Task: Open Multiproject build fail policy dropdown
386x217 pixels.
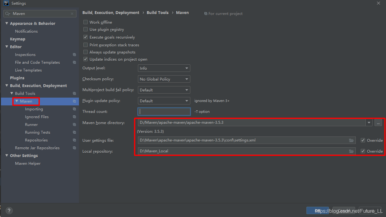Action: pyautogui.click(x=164, y=90)
